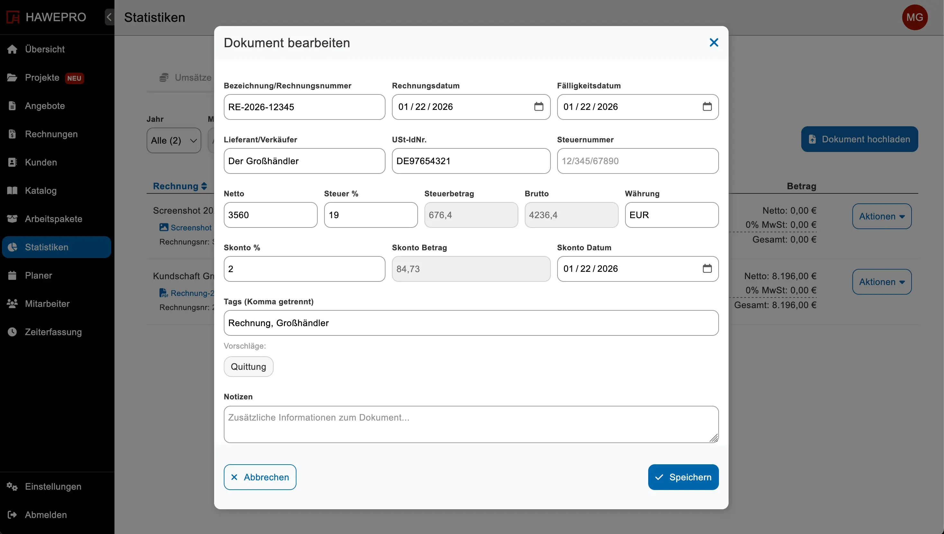Screen dimensions: 944x534
Task: Open the Skonto Datum calendar icon
Action: 707,269
